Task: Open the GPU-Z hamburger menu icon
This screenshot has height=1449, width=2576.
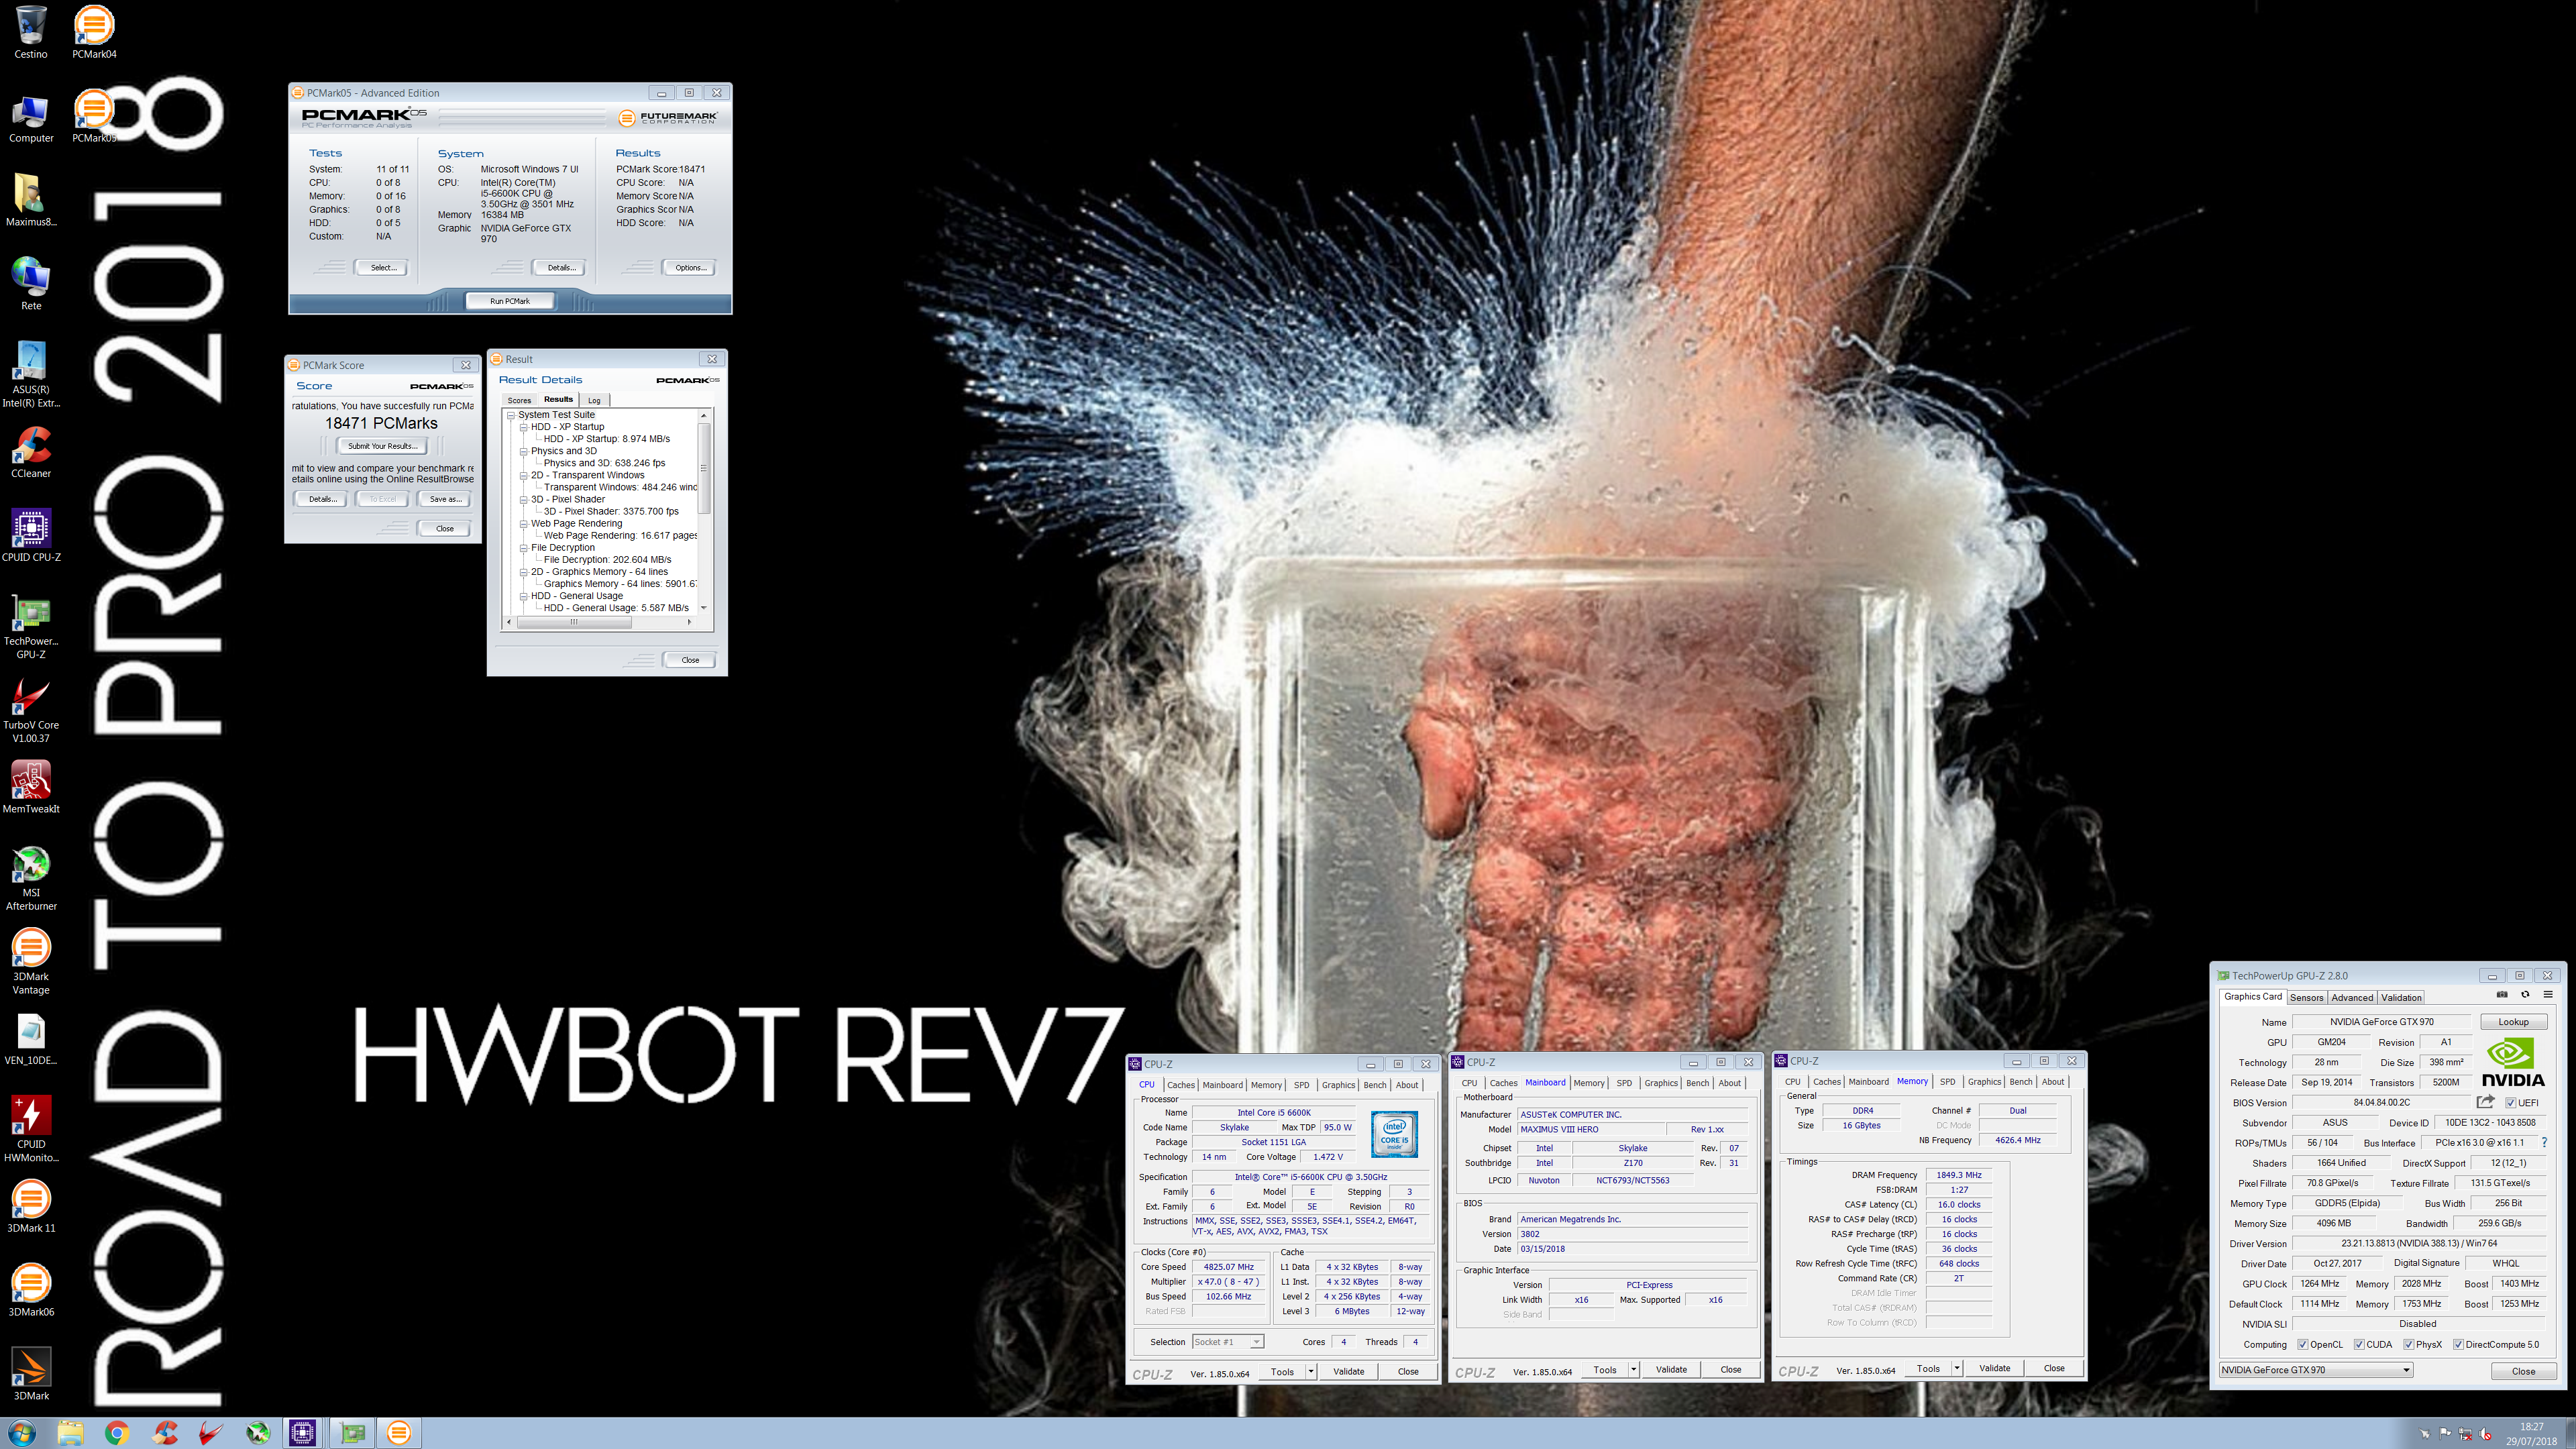Action: 2548,995
